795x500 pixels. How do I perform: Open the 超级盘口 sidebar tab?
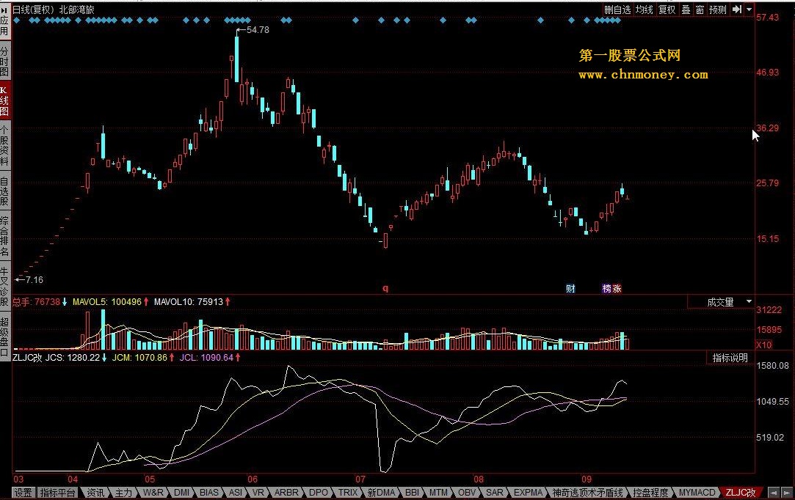[x=4, y=337]
